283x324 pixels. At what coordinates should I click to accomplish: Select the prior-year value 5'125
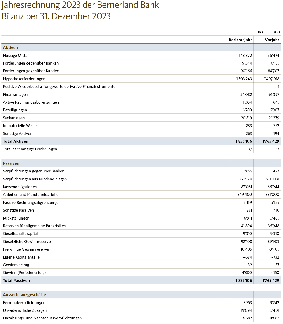pos(275,203)
